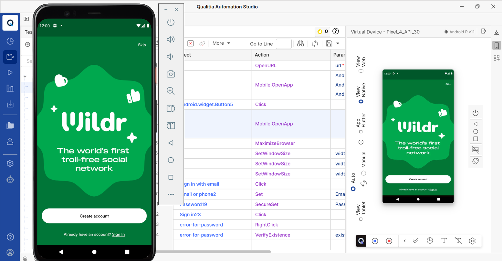Viewport: 502px width, 261px height.
Task: Click the refresh arrows icon beside binoculars
Action: (315, 43)
